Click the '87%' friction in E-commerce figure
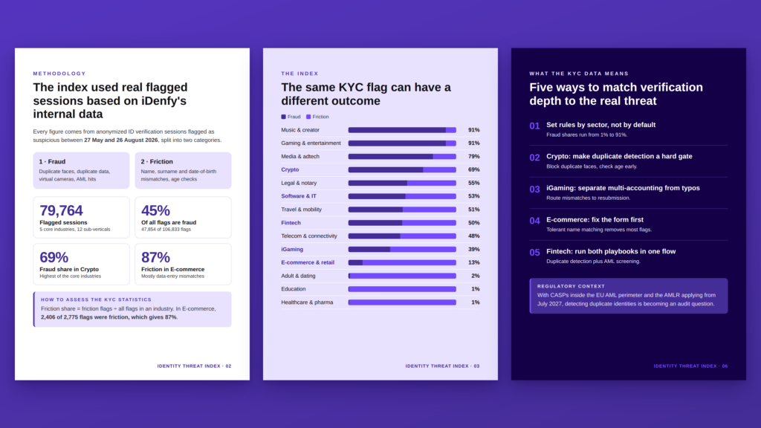Image resolution: width=761 pixels, height=428 pixels. tap(155, 257)
